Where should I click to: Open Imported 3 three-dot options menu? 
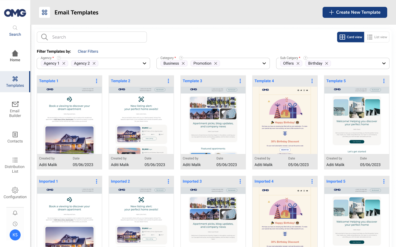tap(240, 181)
